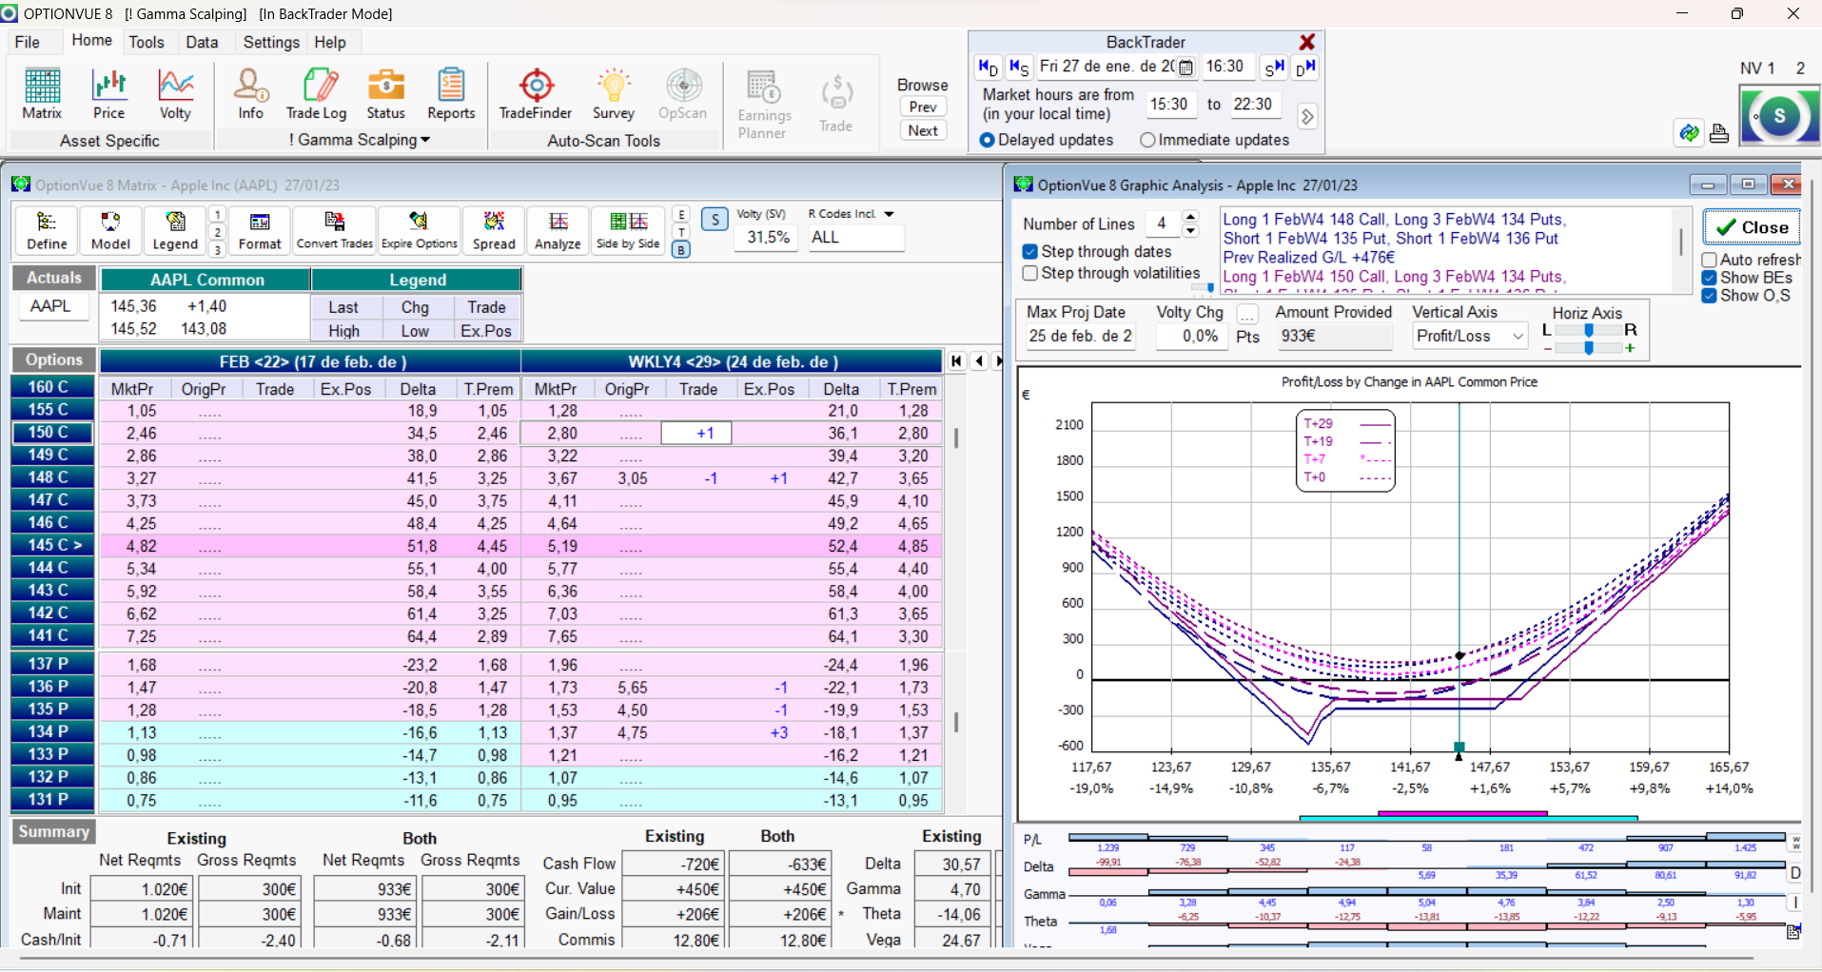The image size is (1822, 972).
Task: Click the Summary header button
Action: click(x=53, y=831)
